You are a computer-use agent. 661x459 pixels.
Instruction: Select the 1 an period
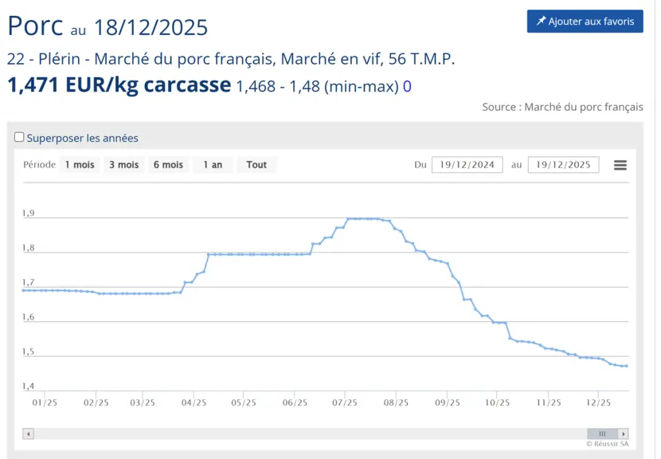213,165
